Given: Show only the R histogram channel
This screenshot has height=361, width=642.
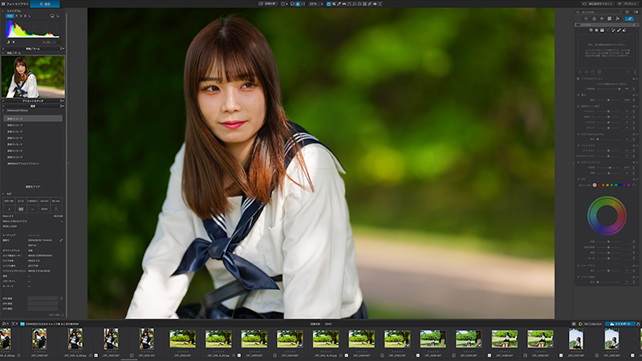Looking at the screenshot, I should pos(16,16).
